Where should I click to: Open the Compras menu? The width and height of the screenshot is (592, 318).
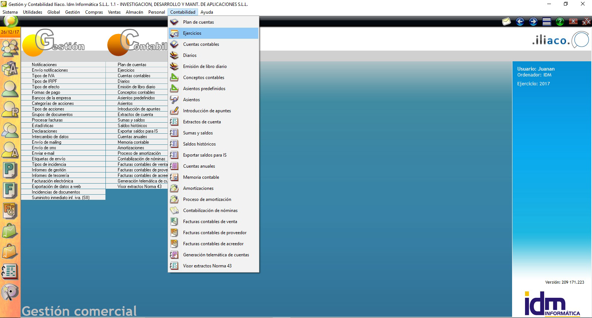pyautogui.click(x=94, y=12)
